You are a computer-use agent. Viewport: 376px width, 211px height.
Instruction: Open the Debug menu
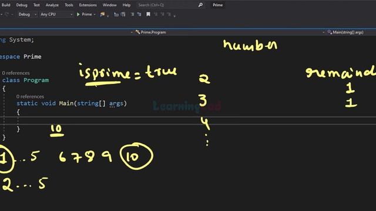click(22, 5)
